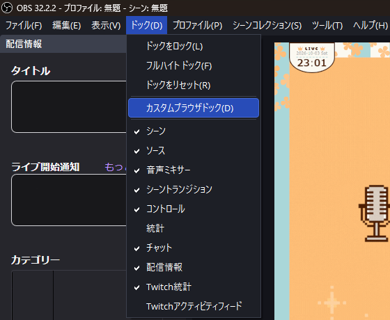Viewport: 390px width, 320px height.
Task: Toggle the コントロール dock
Action: [194, 209]
